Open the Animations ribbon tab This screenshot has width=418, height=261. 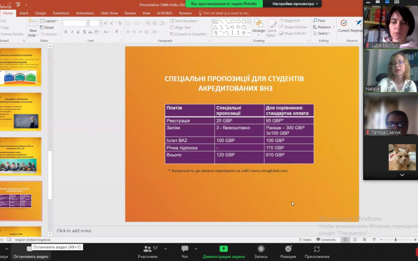pyautogui.click(x=85, y=13)
